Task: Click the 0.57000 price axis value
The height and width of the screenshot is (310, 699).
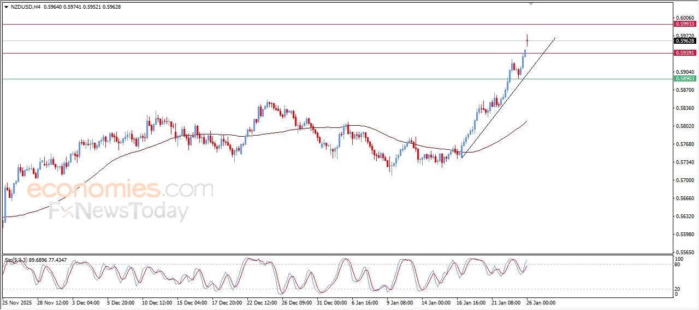Action: (x=684, y=180)
